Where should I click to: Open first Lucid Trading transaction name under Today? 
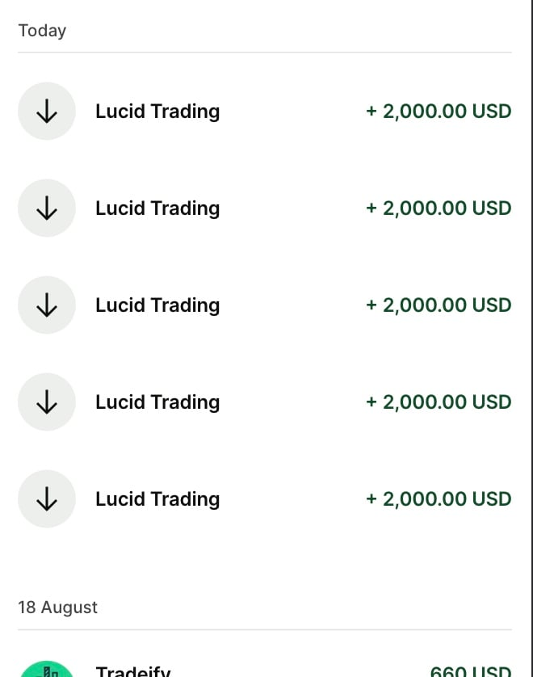[x=157, y=111]
